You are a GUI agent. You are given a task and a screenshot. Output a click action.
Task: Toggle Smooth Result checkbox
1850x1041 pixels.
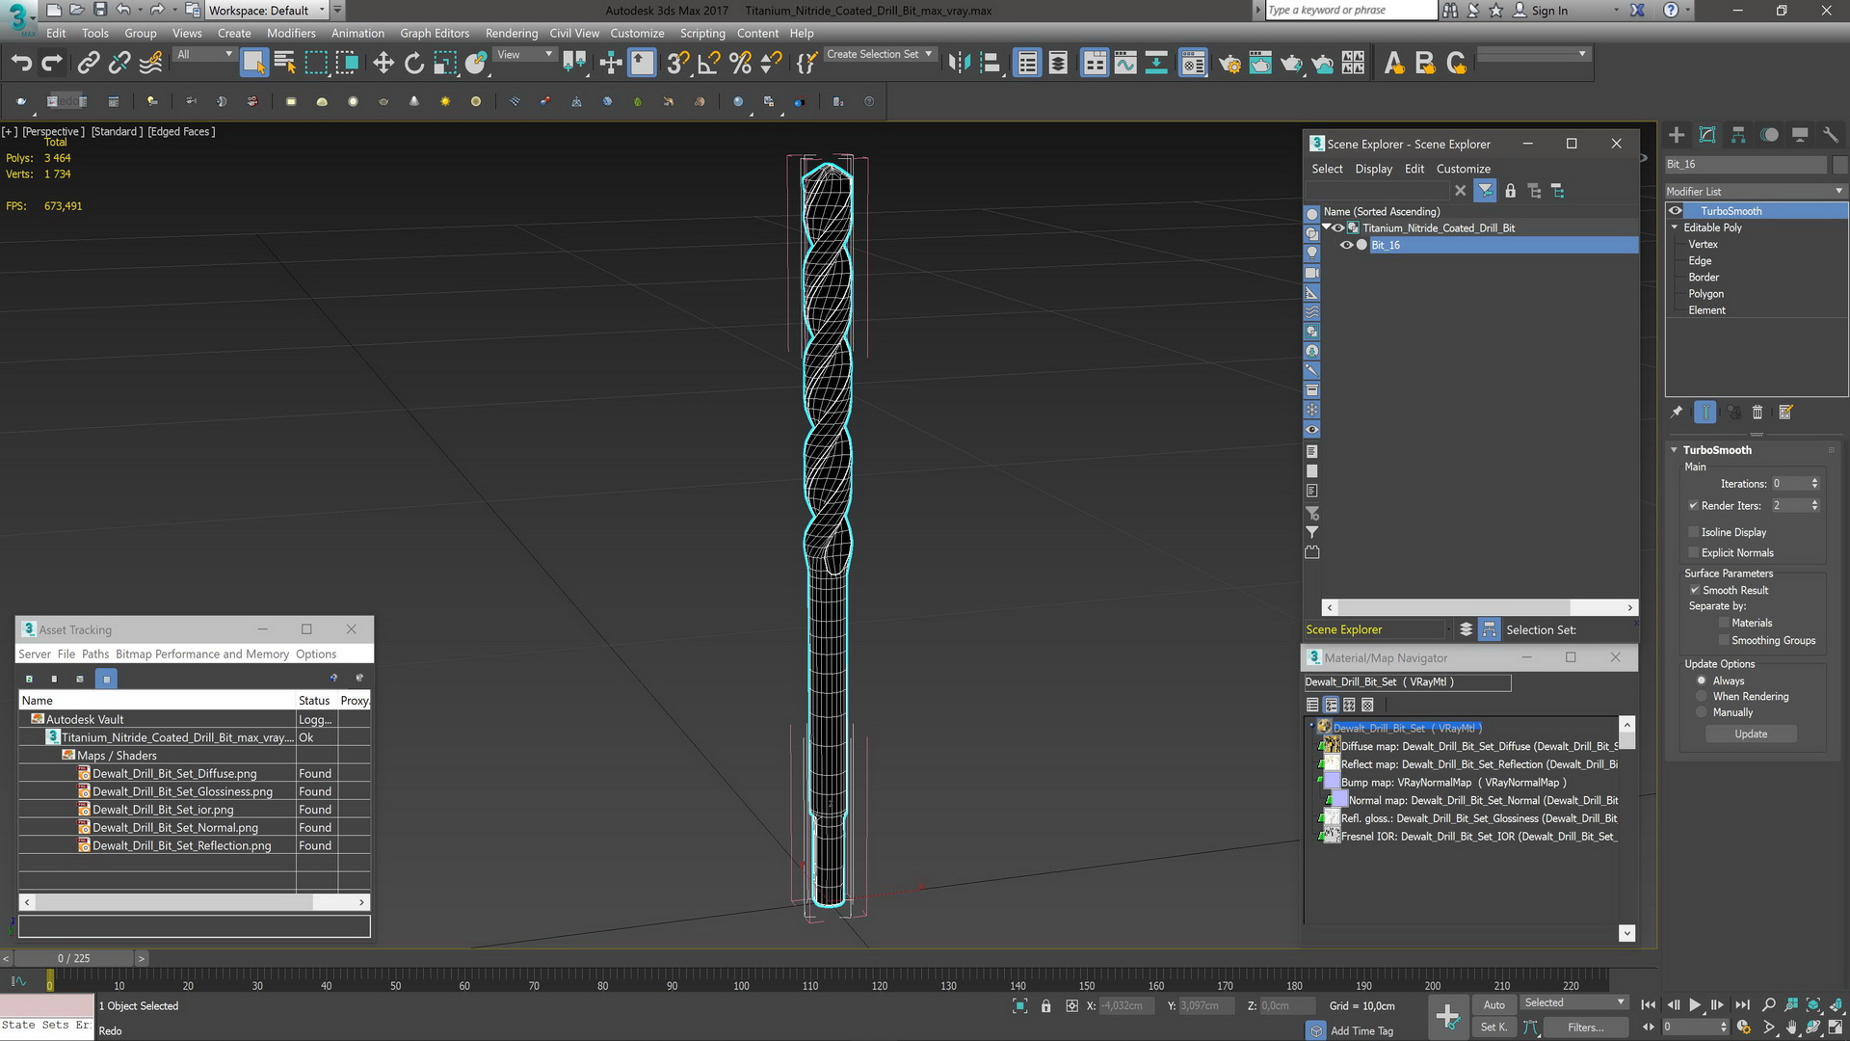click(x=1694, y=590)
